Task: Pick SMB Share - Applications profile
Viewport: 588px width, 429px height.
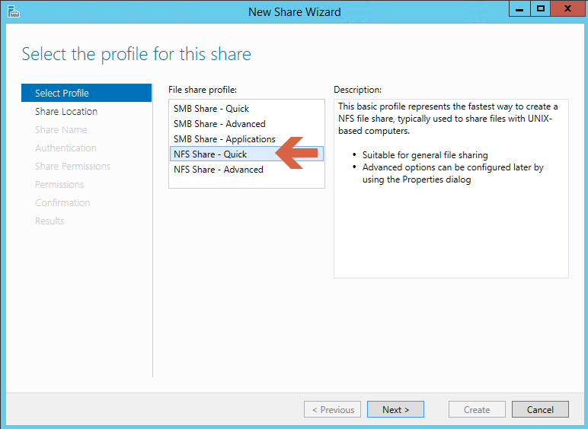Action: pos(246,139)
